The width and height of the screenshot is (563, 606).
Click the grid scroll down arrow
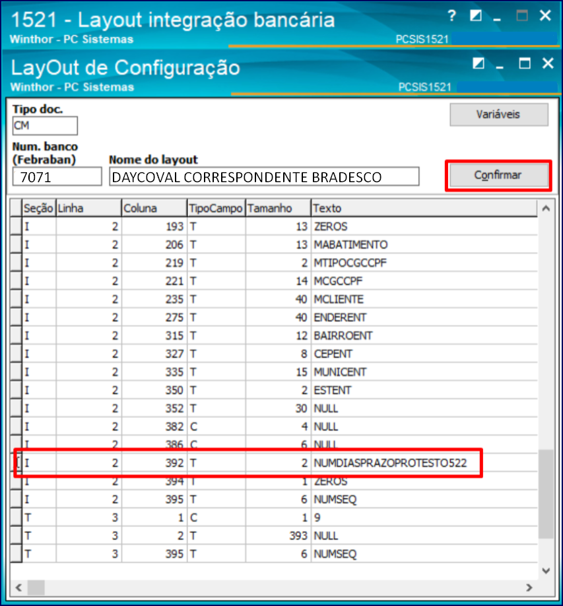click(x=546, y=571)
